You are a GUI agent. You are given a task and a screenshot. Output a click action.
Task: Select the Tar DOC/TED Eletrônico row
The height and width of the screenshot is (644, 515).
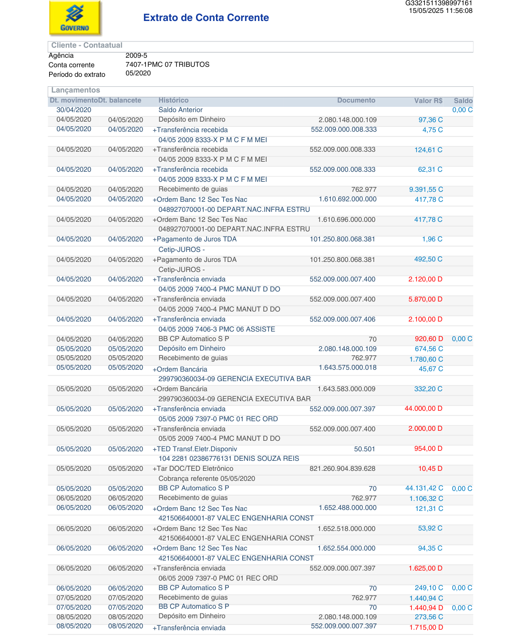[x=260, y=468]
